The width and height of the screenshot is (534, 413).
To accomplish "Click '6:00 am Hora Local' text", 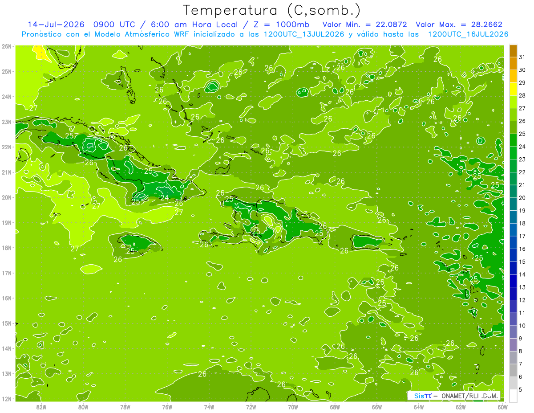I will click(194, 25).
